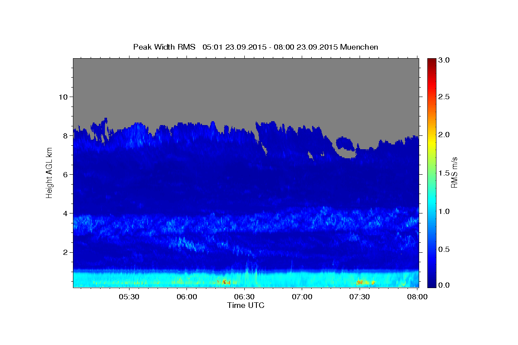This screenshot has height=345, width=518.
Task: Click the dark blue bottom of the colorbar
Action: [x=432, y=284]
